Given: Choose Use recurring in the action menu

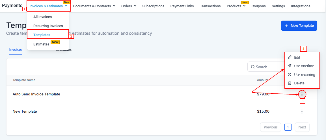Looking at the screenshot, I should click(x=302, y=75).
